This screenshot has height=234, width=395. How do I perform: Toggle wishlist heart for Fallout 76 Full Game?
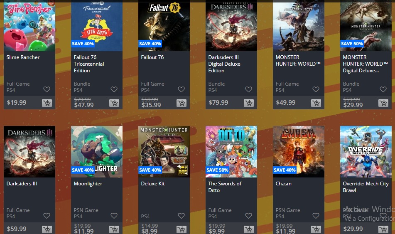pos(182,89)
